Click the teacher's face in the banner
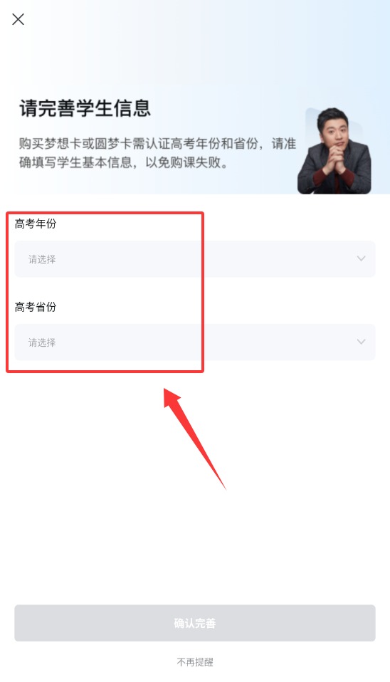Viewport: 390px width, 682px height. (332, 129)
